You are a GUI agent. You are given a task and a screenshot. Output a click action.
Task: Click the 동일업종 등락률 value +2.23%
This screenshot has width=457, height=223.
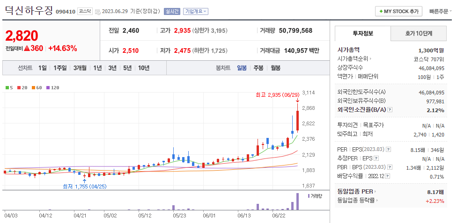coord(435,201)
